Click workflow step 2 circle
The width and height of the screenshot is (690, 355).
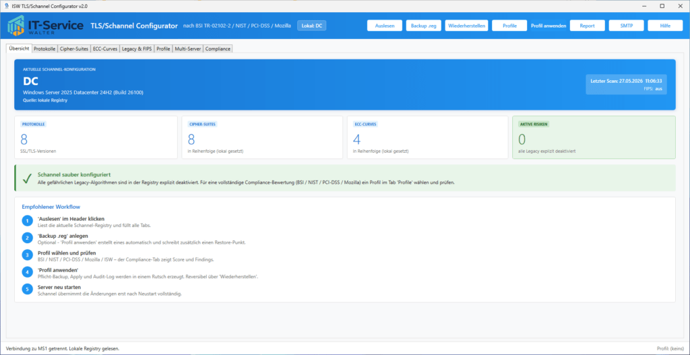tap(27, 238)
